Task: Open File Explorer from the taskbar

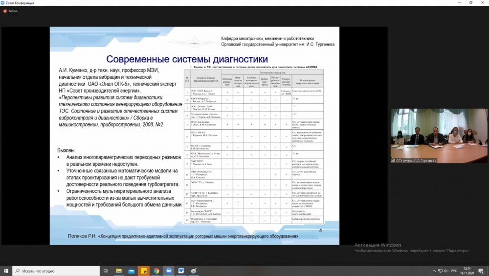Action: (118, 271)
